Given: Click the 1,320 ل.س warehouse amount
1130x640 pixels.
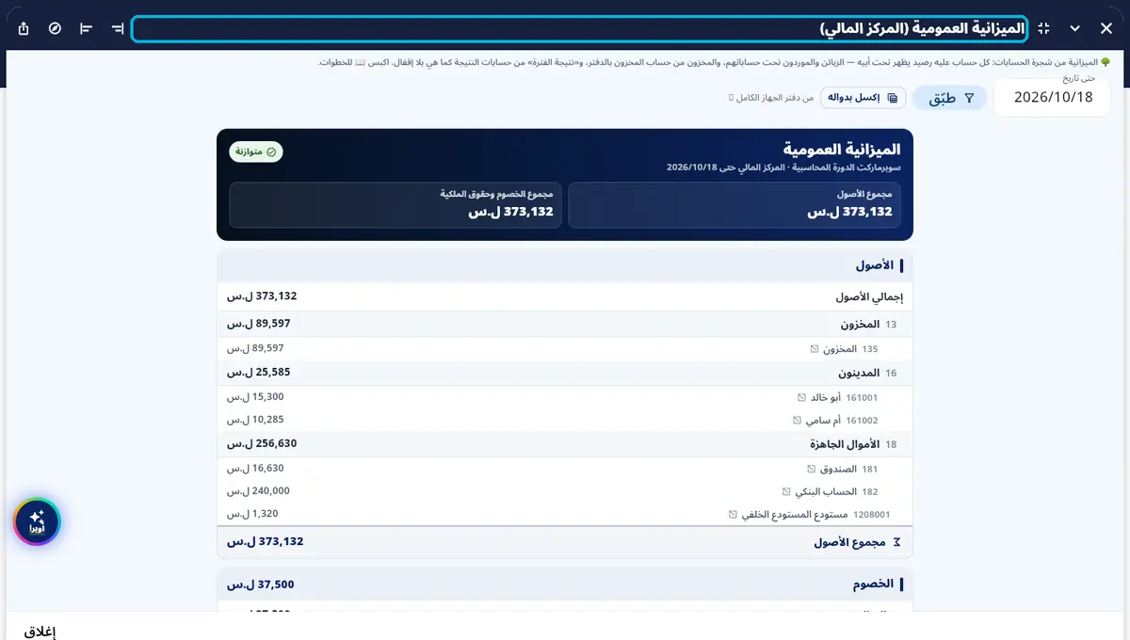Looking at the screenshot, I should click(x=252, y=514).
